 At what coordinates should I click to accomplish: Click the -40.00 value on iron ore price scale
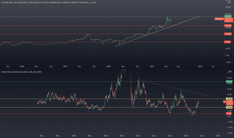coord(228,62)
